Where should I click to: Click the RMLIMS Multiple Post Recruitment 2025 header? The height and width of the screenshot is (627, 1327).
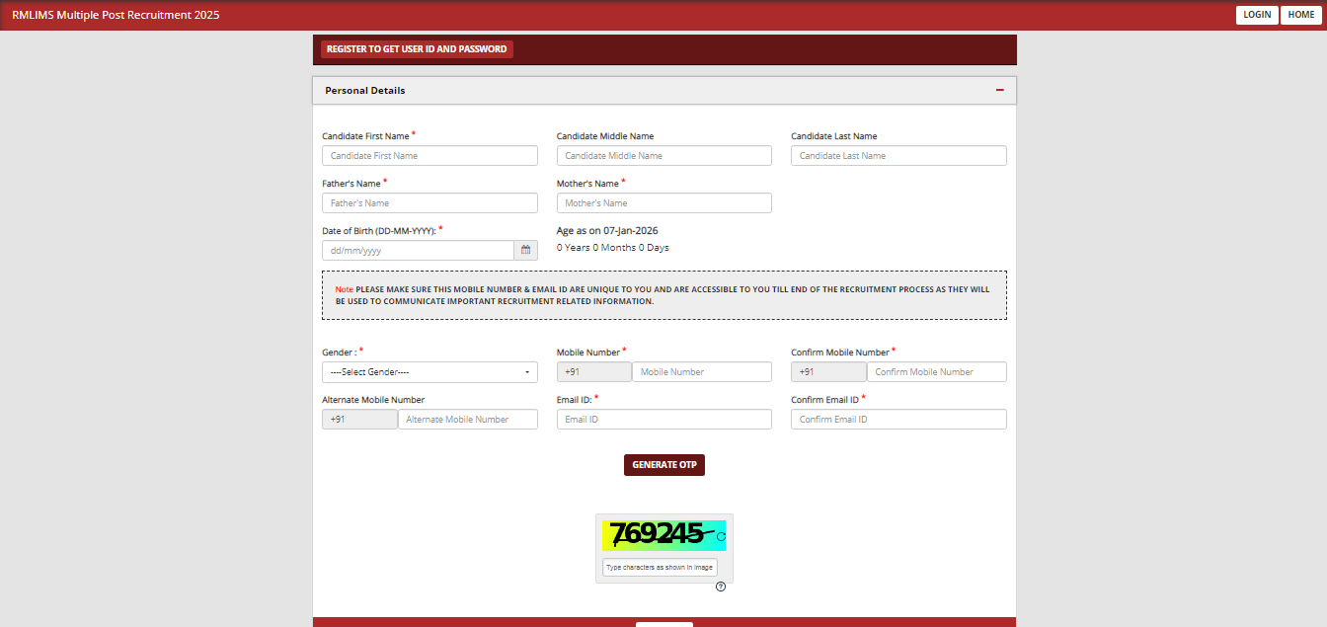pos(116,15)
